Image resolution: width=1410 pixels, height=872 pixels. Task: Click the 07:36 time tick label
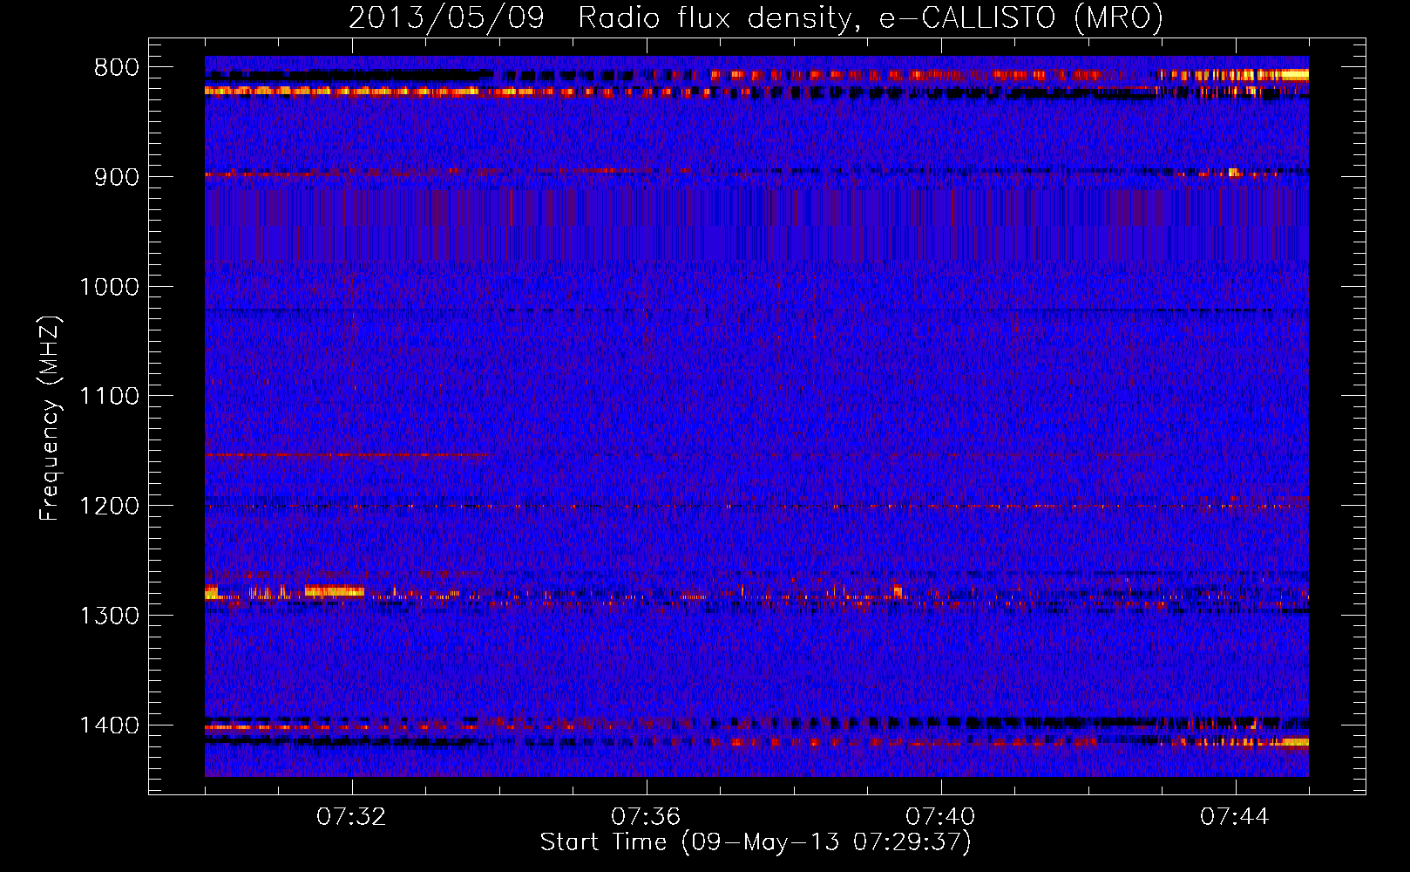click(x=646, y=817)
